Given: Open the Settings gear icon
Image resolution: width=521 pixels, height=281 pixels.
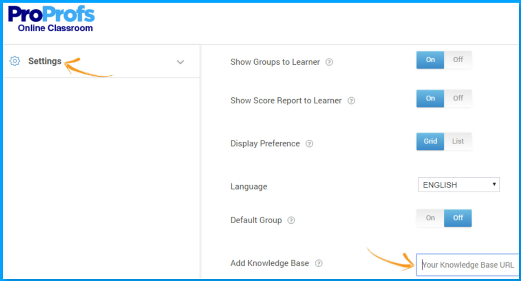Looking at the screenshot, I should (14, 61).
